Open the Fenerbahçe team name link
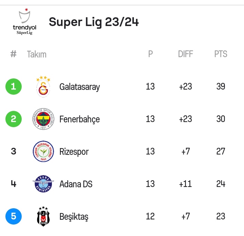 [x=80, y=119]
